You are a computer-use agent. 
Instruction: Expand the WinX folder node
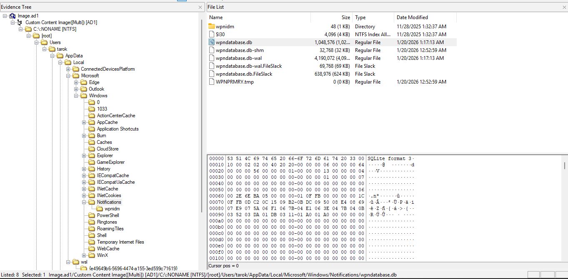click(84, 255)
